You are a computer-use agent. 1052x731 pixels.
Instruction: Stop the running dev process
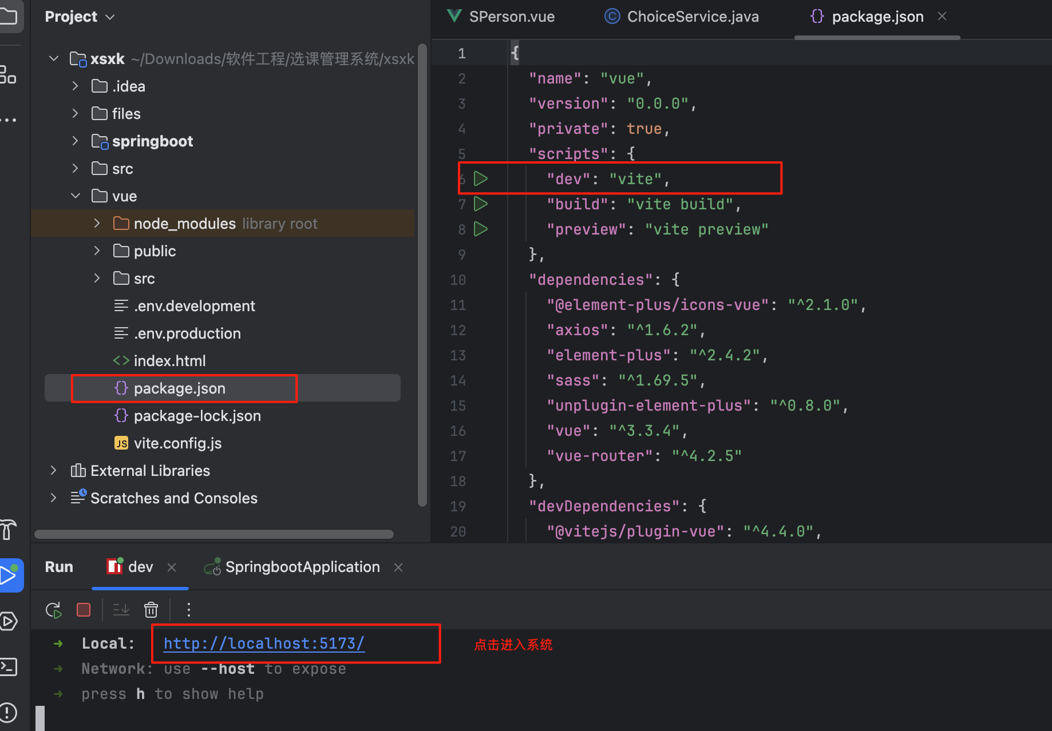[84, 610]
